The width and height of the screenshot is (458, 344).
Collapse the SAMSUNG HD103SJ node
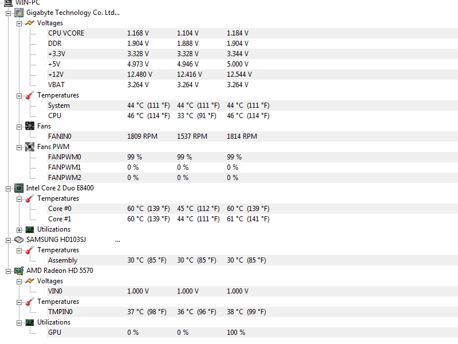[x=8, y=240]
